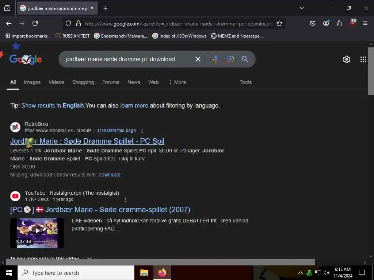Switch to the Videos tab
Image resolution: width=374 pixels, height=280 pixels.
point(56,82)
